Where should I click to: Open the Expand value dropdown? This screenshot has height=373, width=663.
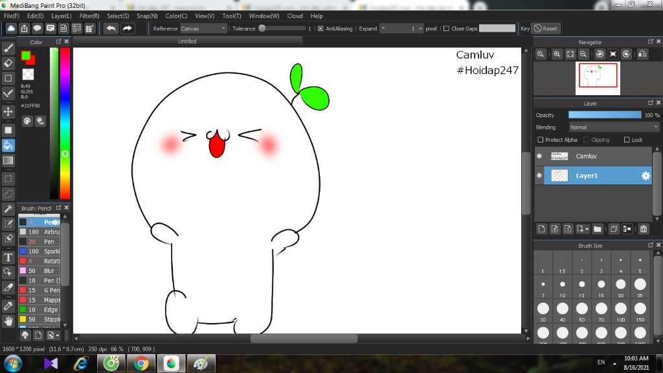(383, 28)
